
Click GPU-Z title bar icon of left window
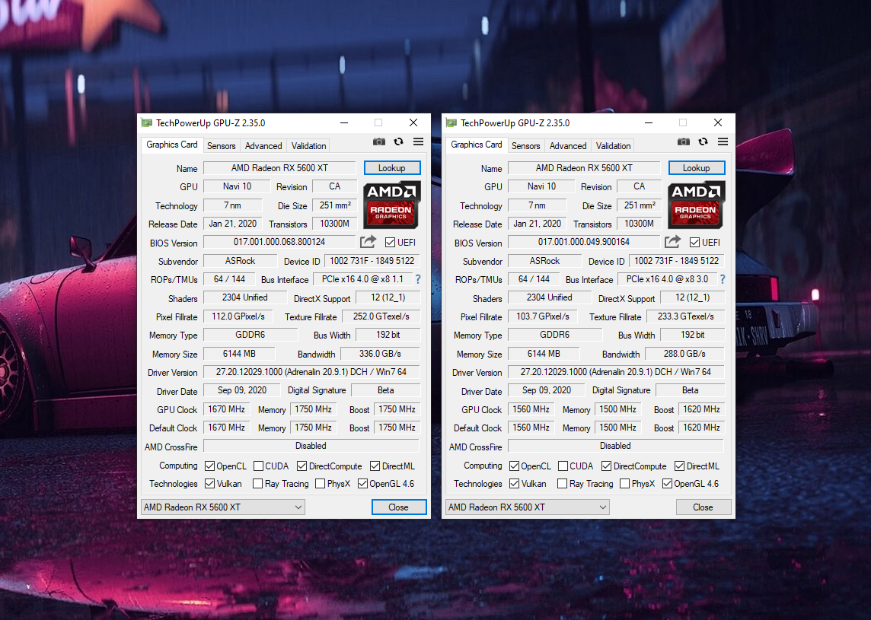tap(147, 122)
